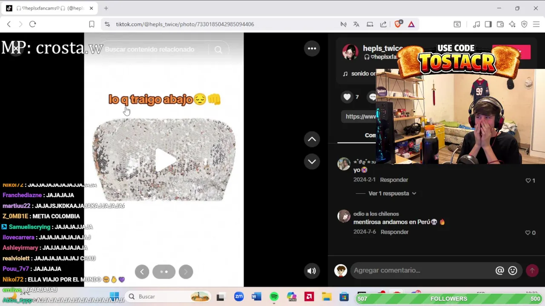Viewport: 545px width, 306px height.
Task: Open the Brave Wallet icon
Action: [500, 24]
